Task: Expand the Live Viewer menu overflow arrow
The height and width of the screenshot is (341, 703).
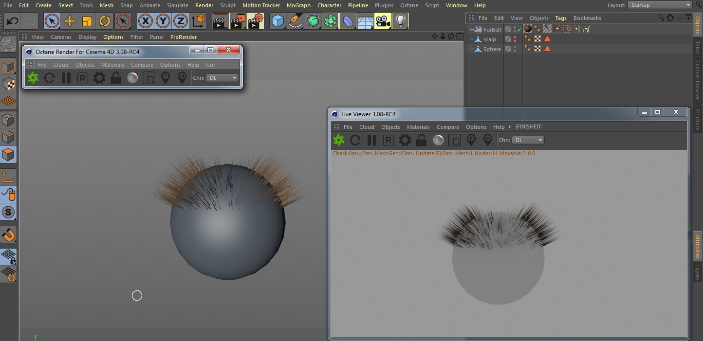Action: (x=510, y=127)
